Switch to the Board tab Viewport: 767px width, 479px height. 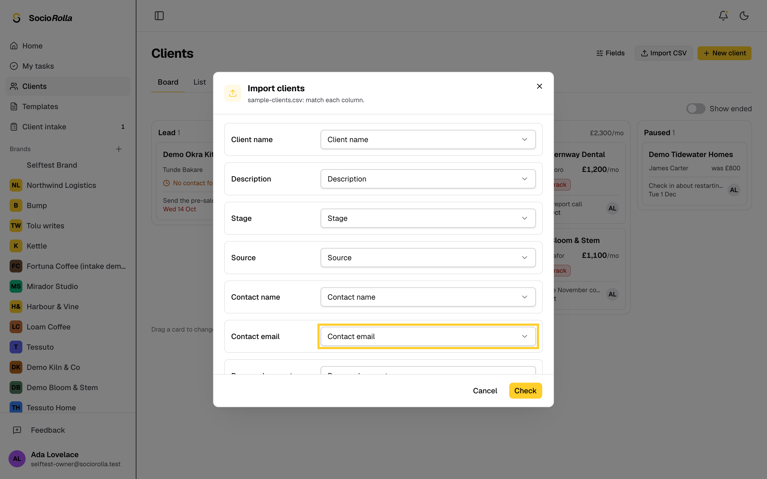pyautogui.click(x=168, y=82)
